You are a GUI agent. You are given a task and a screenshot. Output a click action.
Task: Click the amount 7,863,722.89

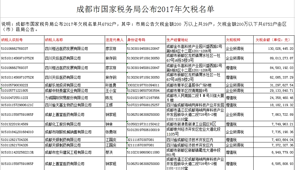283,115
